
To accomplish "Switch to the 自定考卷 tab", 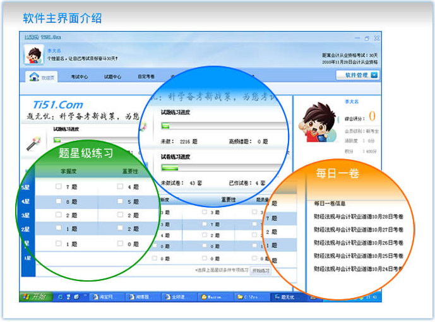I will (x=146, y=76).
